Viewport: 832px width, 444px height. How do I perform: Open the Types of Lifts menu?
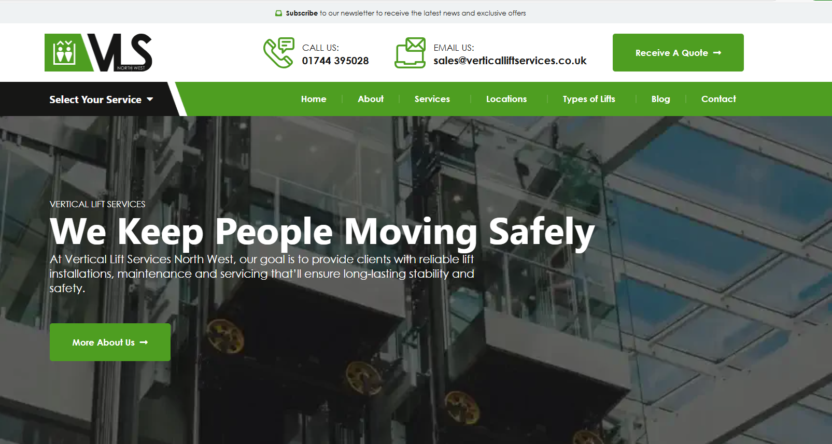point(589,99)
